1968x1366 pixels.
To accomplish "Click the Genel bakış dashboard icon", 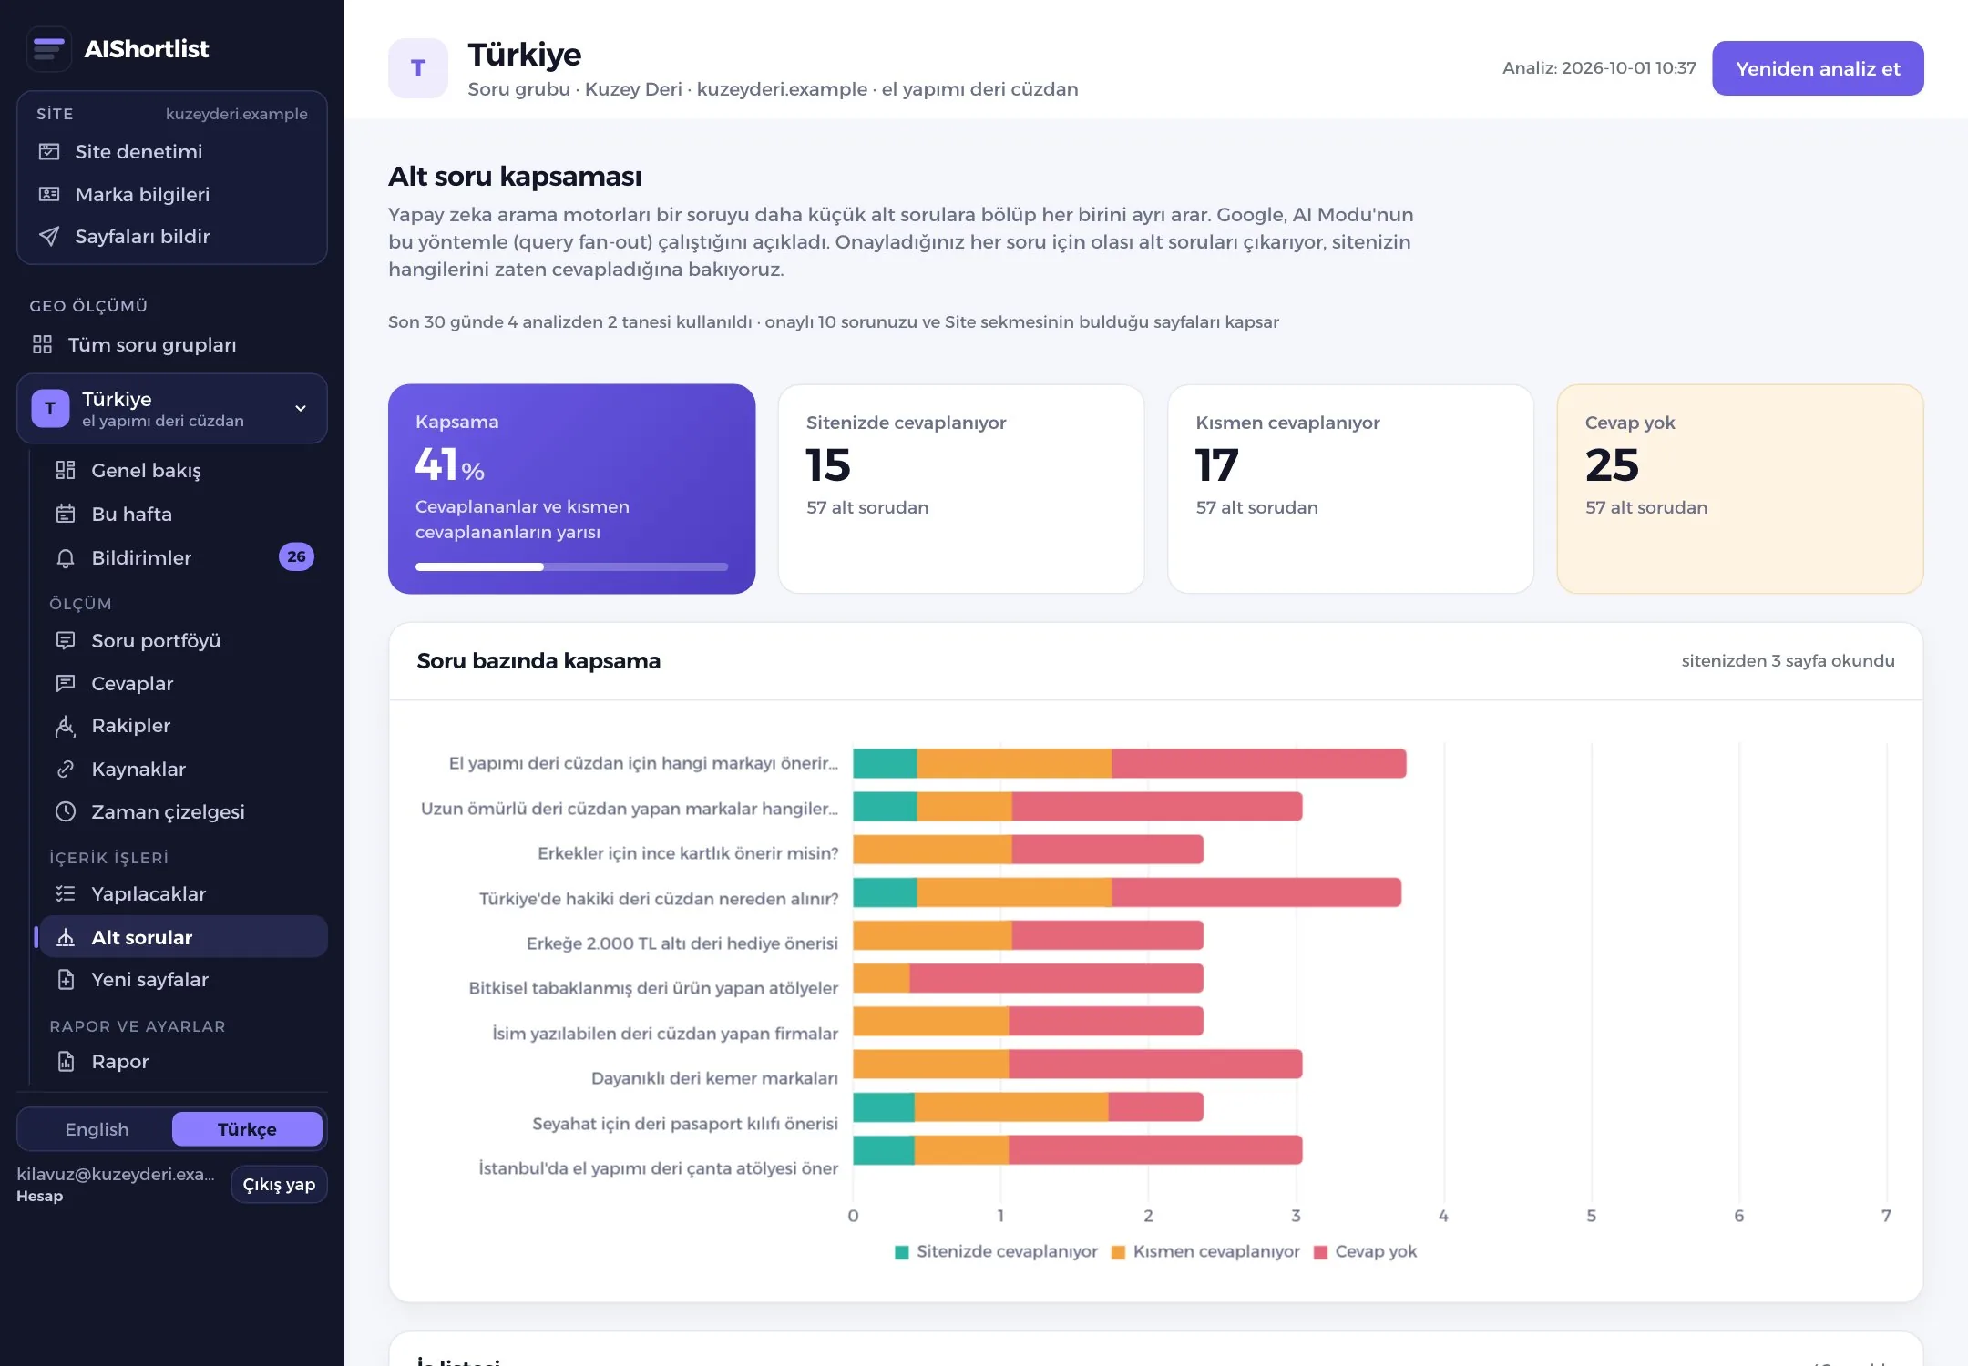I will (66, 470).
